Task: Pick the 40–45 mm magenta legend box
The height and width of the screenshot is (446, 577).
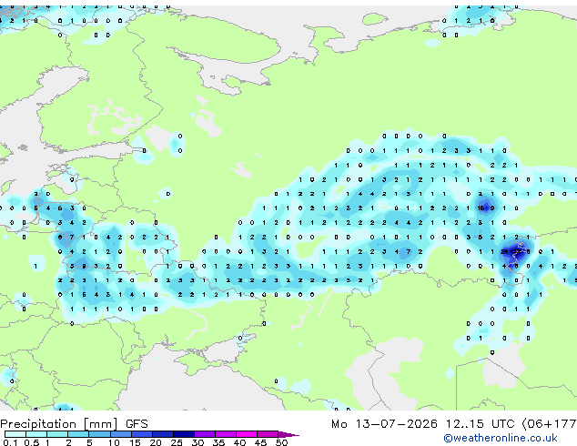Action: 247,434
